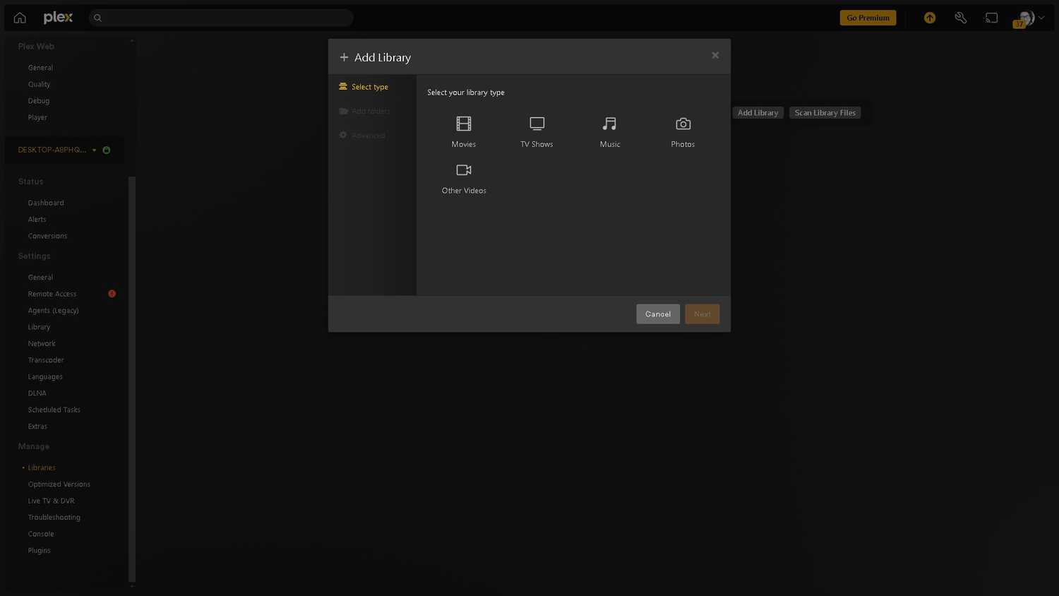Click the sidebar vertical scrollbar

point(132,379)
